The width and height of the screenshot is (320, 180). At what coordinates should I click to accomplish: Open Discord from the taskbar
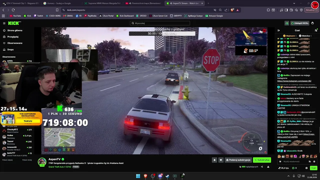coord(160,176)
